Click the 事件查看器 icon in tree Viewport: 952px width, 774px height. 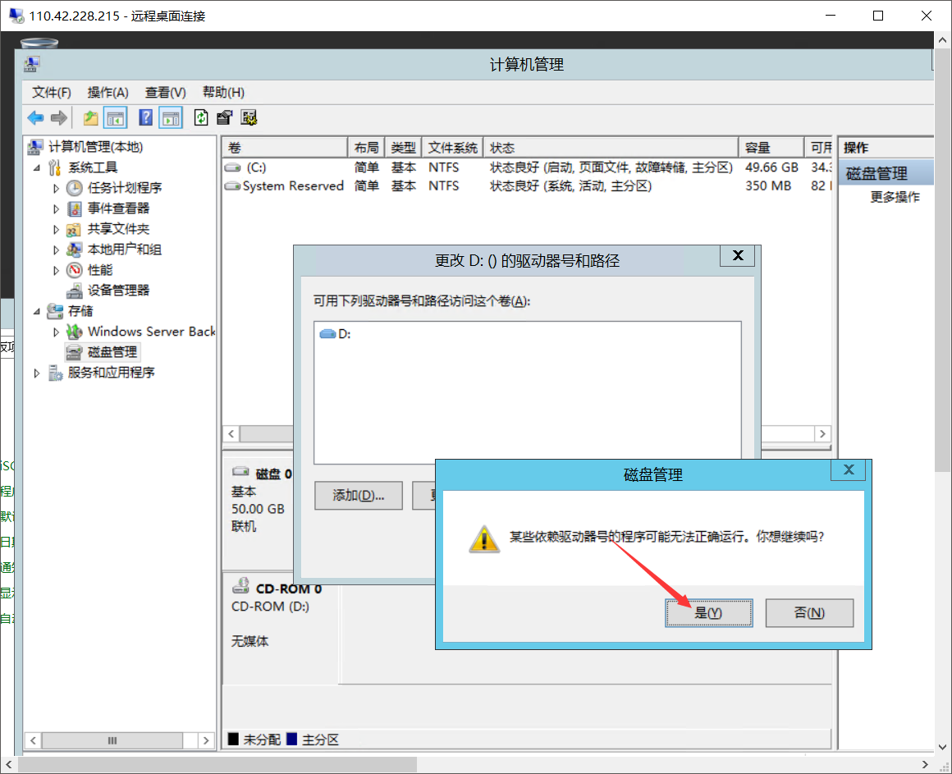75,208
